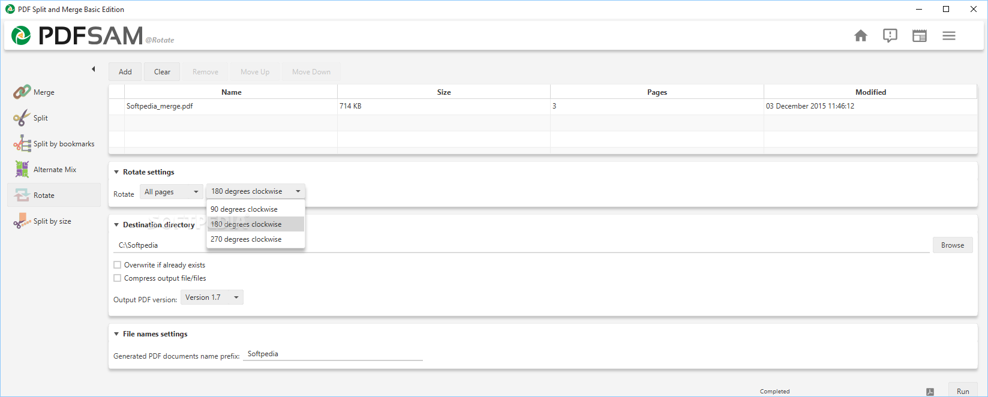Click the Completed status text
The height and width of the screenshot is (397, 988).
click(774, 392)
